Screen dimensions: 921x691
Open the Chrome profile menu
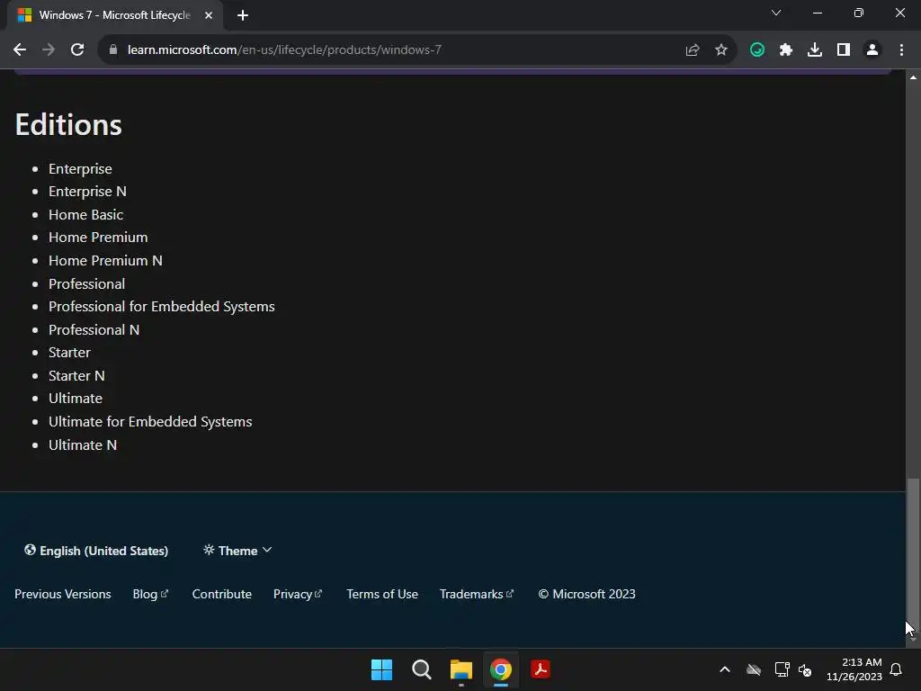pyautogui.click(x=872, y=50)
